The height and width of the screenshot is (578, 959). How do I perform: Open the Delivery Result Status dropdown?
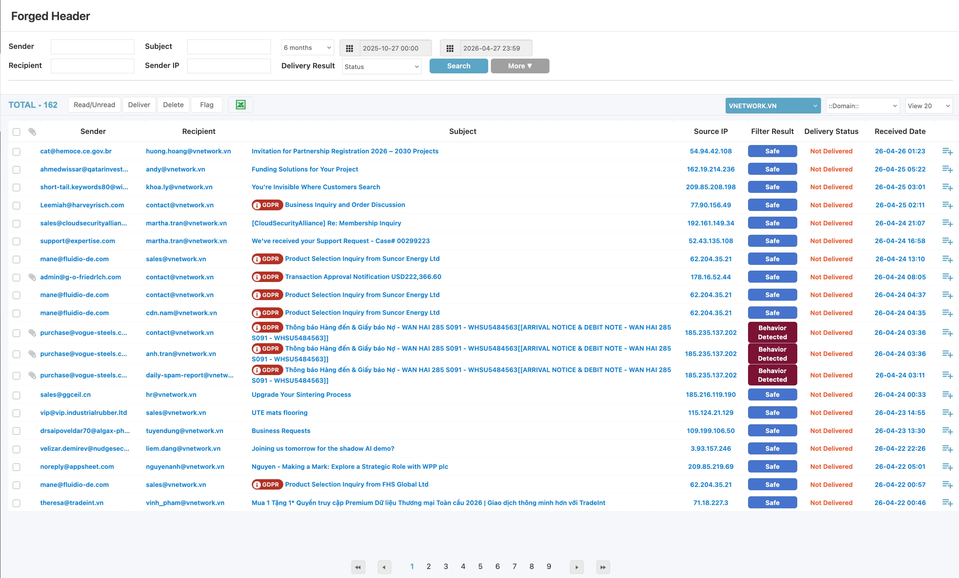(x=381, y=67)
